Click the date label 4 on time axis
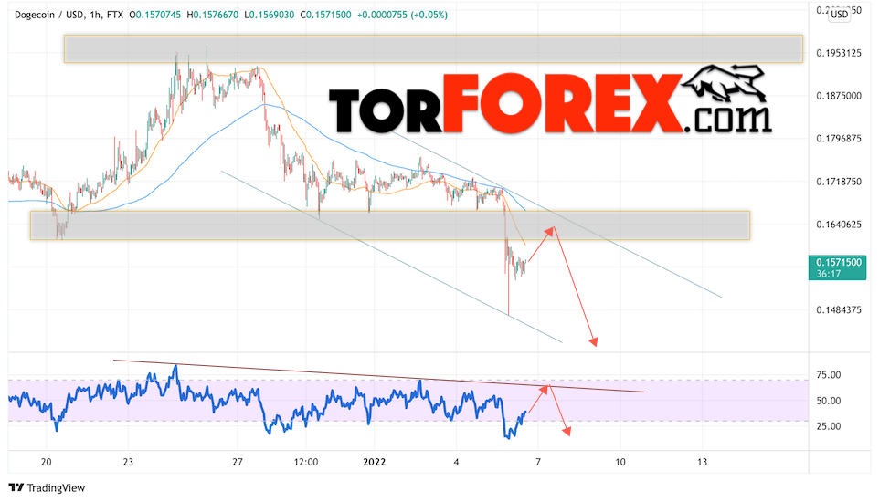The image size is (879, 502). click(x=456, y=462)
